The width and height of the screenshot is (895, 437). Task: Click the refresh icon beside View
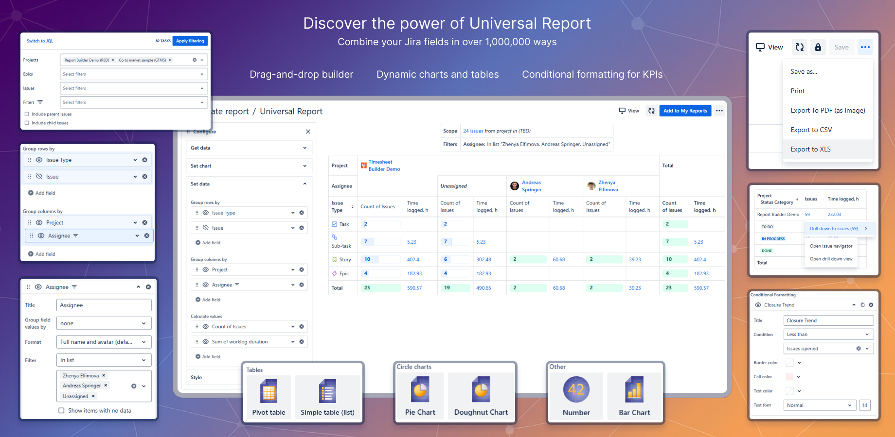pos(799,47)
